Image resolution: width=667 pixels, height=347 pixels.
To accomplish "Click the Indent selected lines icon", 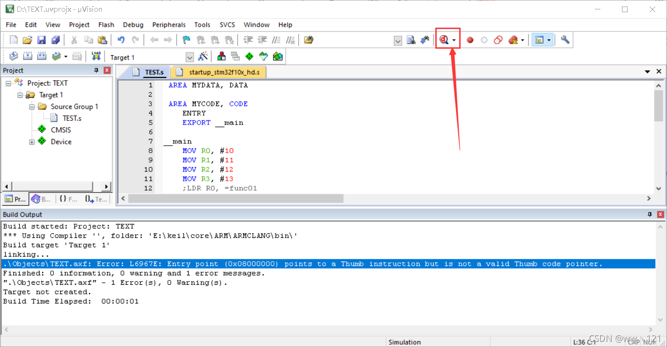I will click(248, 40).
